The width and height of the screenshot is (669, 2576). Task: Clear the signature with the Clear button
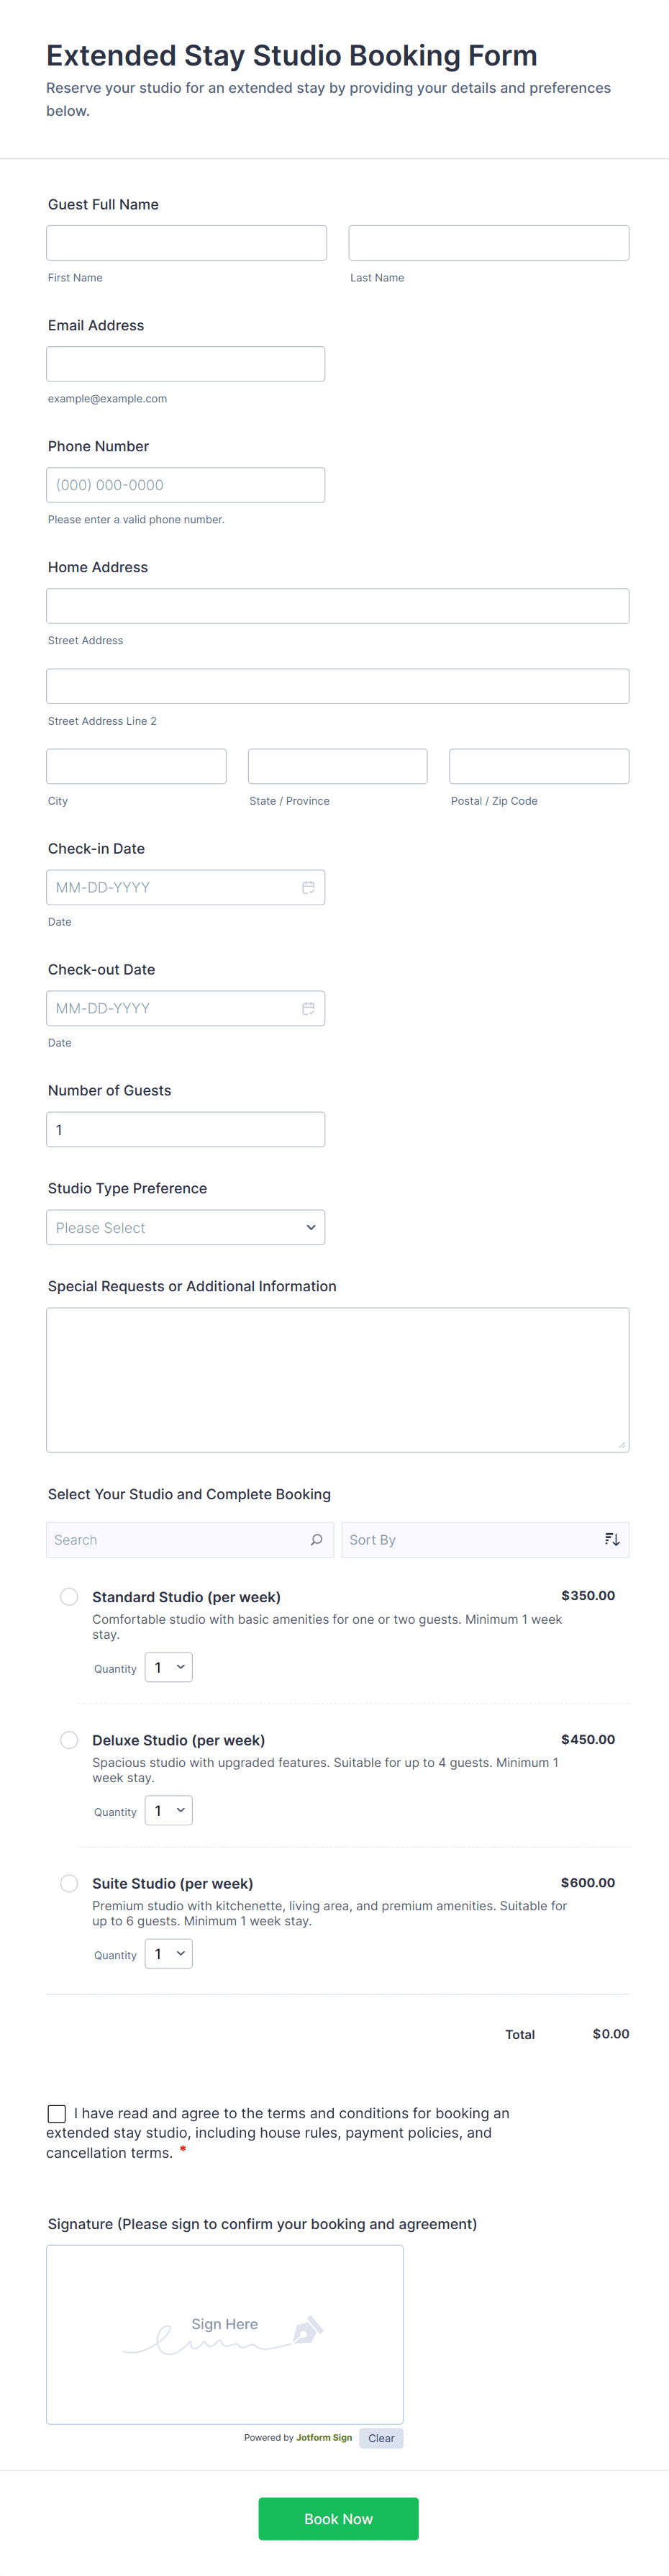click(381, 2438)
